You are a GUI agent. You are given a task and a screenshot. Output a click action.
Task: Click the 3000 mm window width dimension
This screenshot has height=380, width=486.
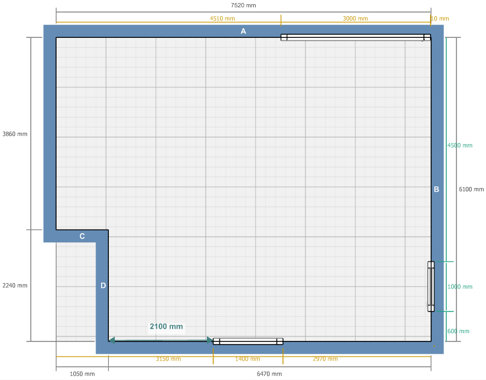click(355, 19)
